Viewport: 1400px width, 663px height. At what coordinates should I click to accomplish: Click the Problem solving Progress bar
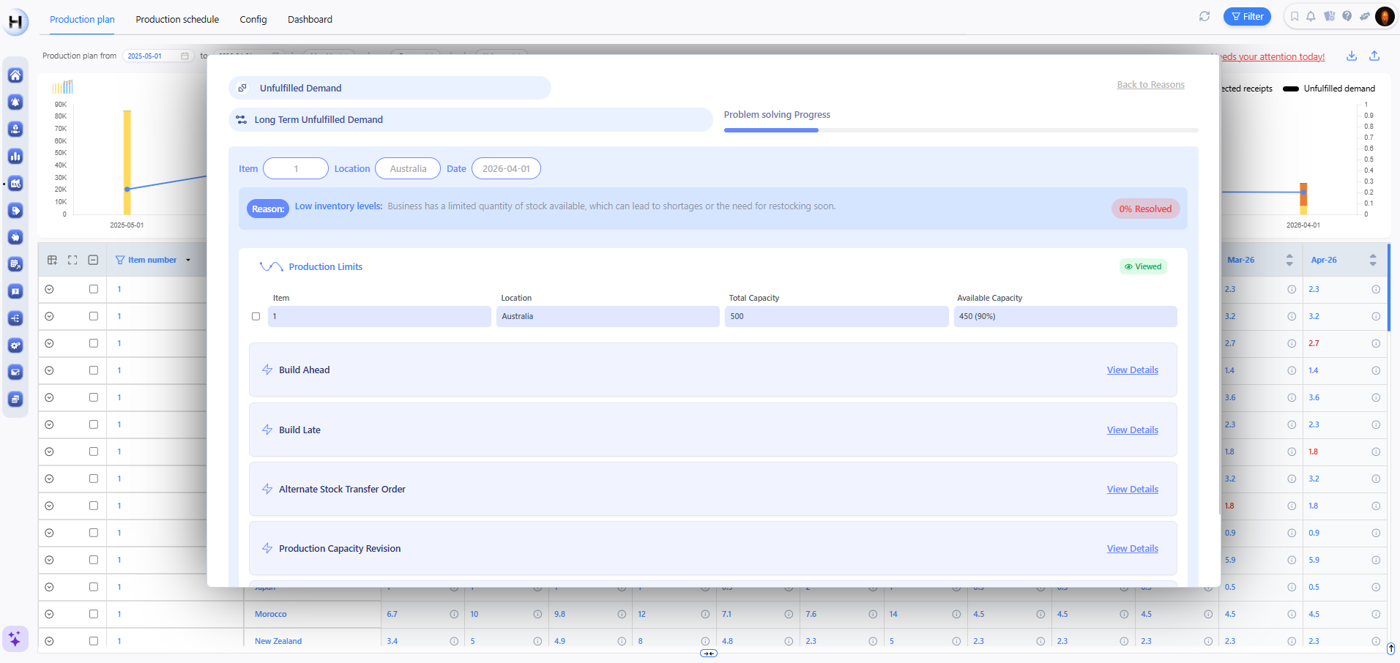(x=961, y=130)
